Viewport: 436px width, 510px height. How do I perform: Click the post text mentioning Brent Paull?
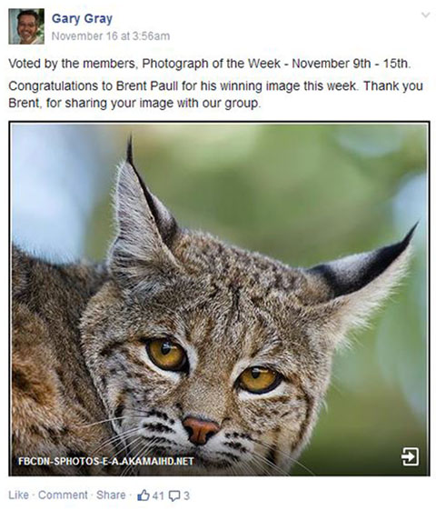[x=215, y=95]
